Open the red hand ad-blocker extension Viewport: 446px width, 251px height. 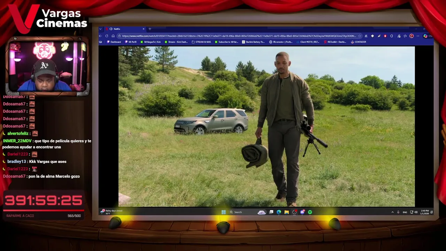coord(385,36)
